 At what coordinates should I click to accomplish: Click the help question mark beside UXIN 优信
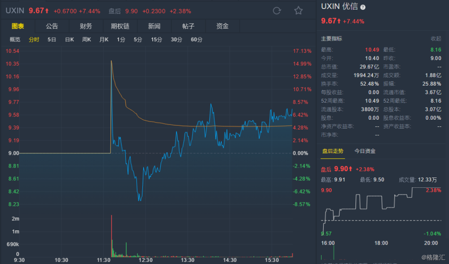[363, 7]
